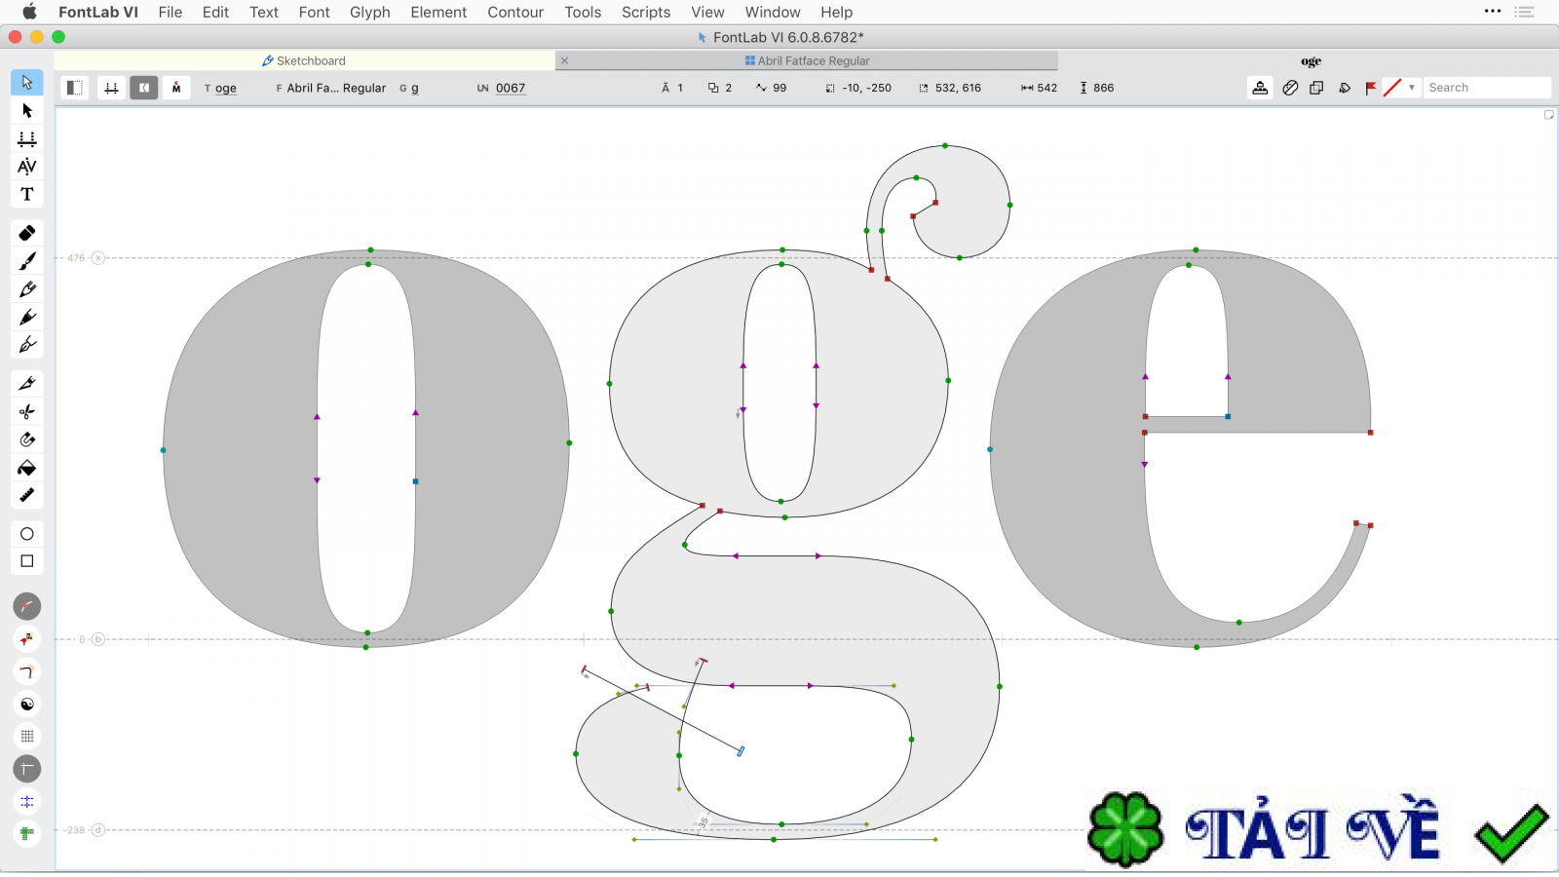The image size is (1559, 877).
Task: Select the Text tool
Action: pyautogui.click(x=26, y=194)
